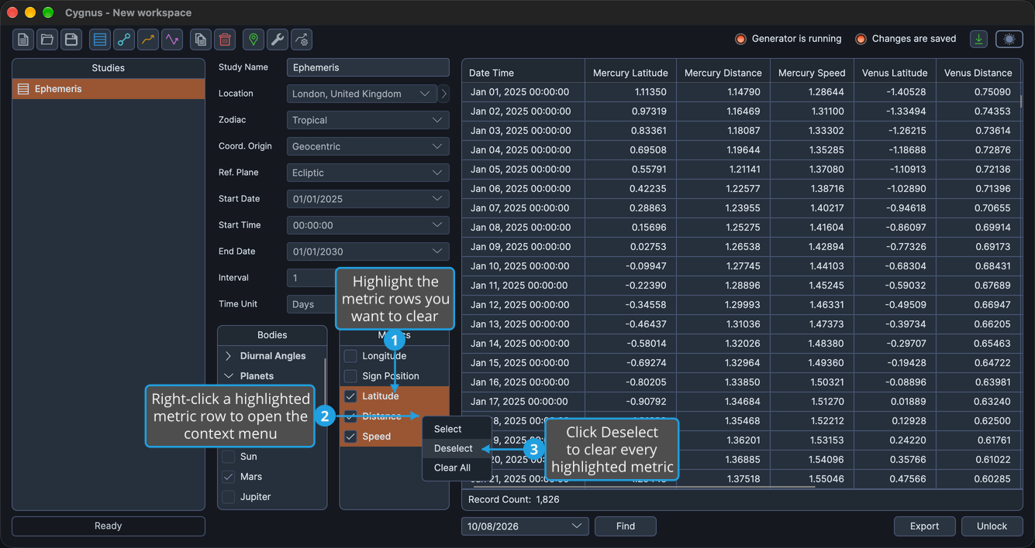This screenshot has width=1035, height=548.
Task: Duplicate the selected study
Action: tap(201, 39)
